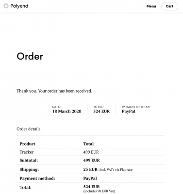The width and height of the screenshot is (183, 194).
Task: Click the Product column header
Action: [27, 144]
